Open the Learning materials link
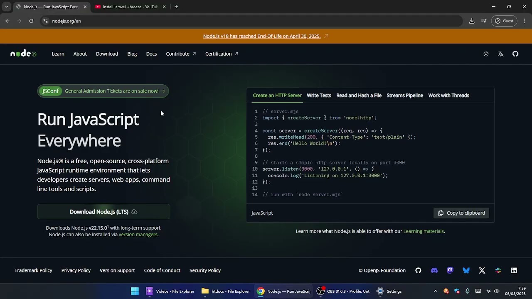 tap(424, 231)
